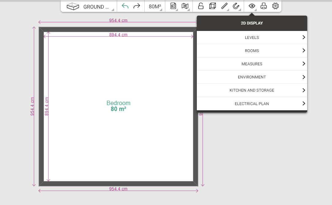Viewport: 332px width, 205px height.
Task: Click the map location icon
Action: 185,6
